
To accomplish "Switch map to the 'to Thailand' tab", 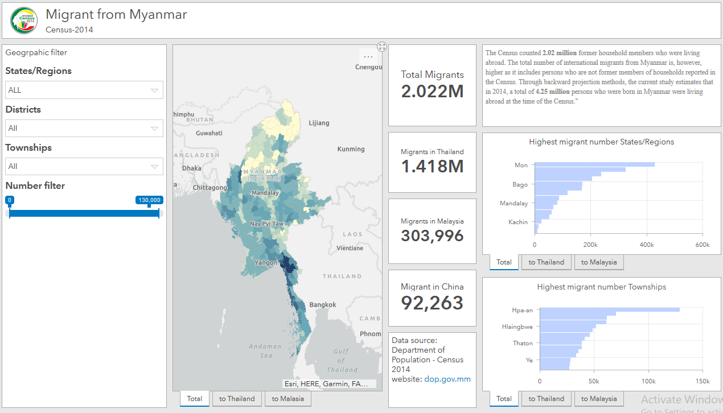I will 237,399.
